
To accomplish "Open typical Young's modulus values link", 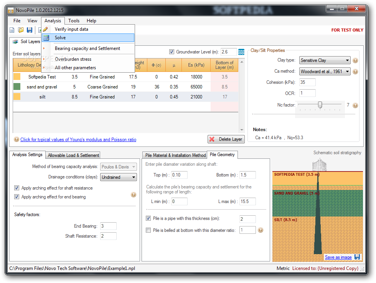I will 78,140.
